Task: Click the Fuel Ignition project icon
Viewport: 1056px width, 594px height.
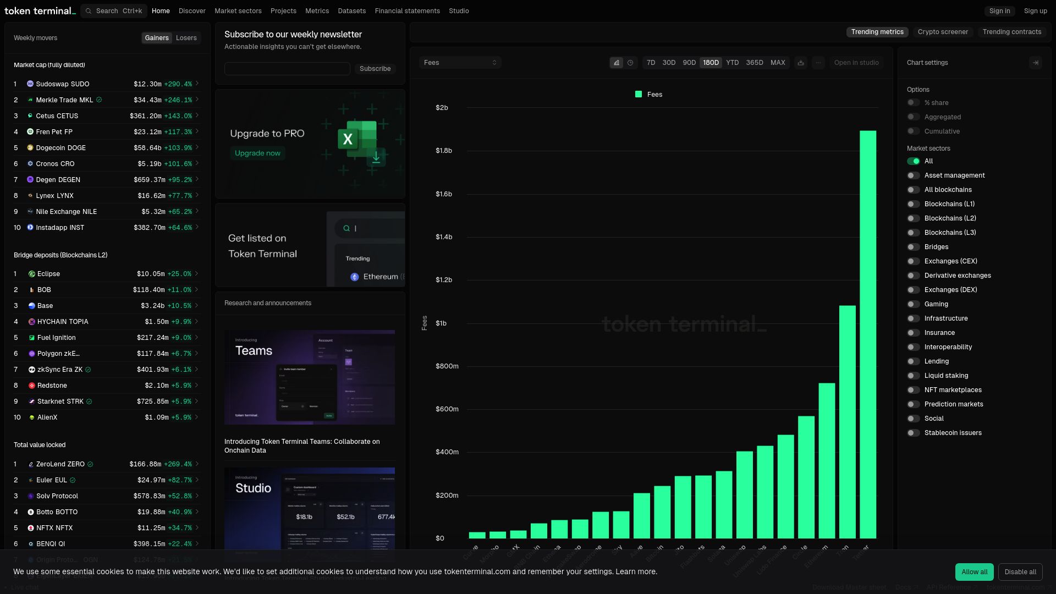Action: click(32, 338)
